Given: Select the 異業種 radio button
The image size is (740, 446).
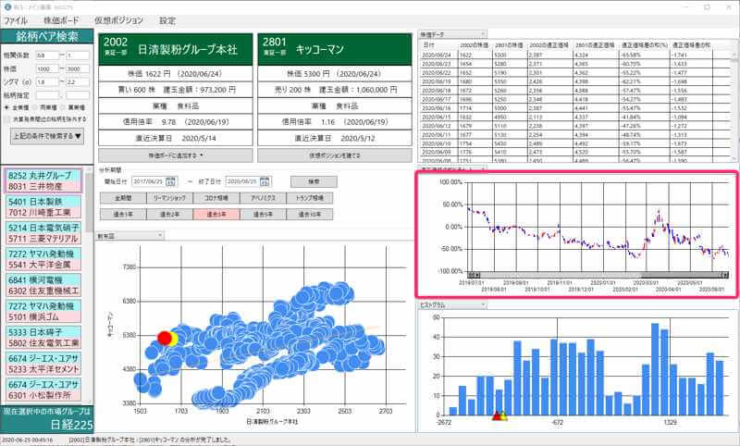Looking at the screenshot, I should [x=63, y=107].
